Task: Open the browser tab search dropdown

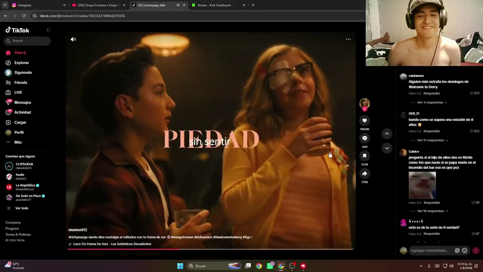Action: [5, 5]
